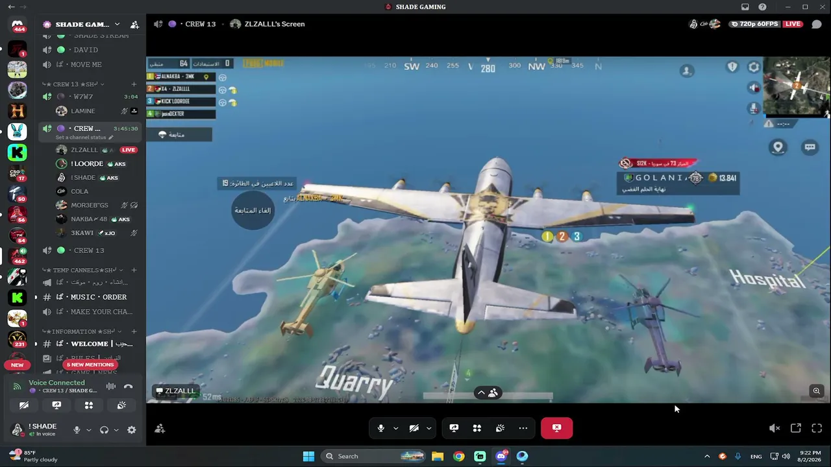Collapse the CREW 13 category

72,84
